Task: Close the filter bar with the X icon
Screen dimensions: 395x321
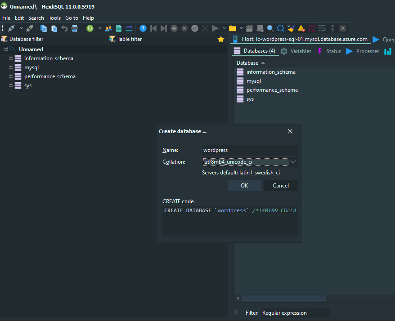Action: pos(235,312)
